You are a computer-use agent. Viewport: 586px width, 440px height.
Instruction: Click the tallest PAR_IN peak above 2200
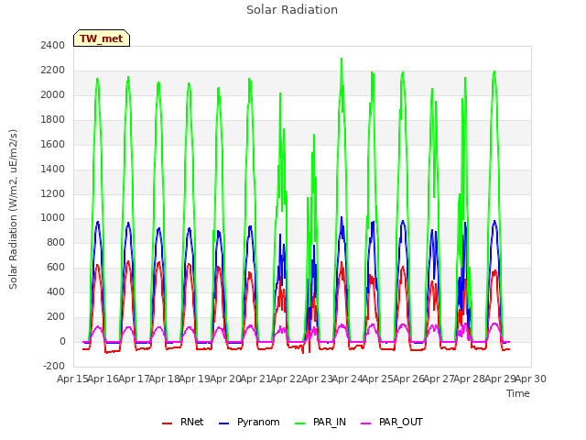click(342, 59)
